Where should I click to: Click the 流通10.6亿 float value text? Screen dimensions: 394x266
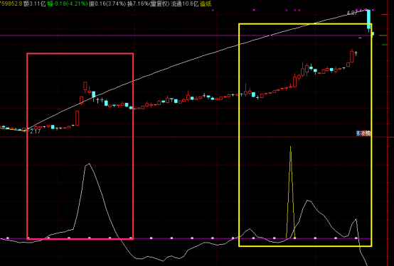pos(185,4)
